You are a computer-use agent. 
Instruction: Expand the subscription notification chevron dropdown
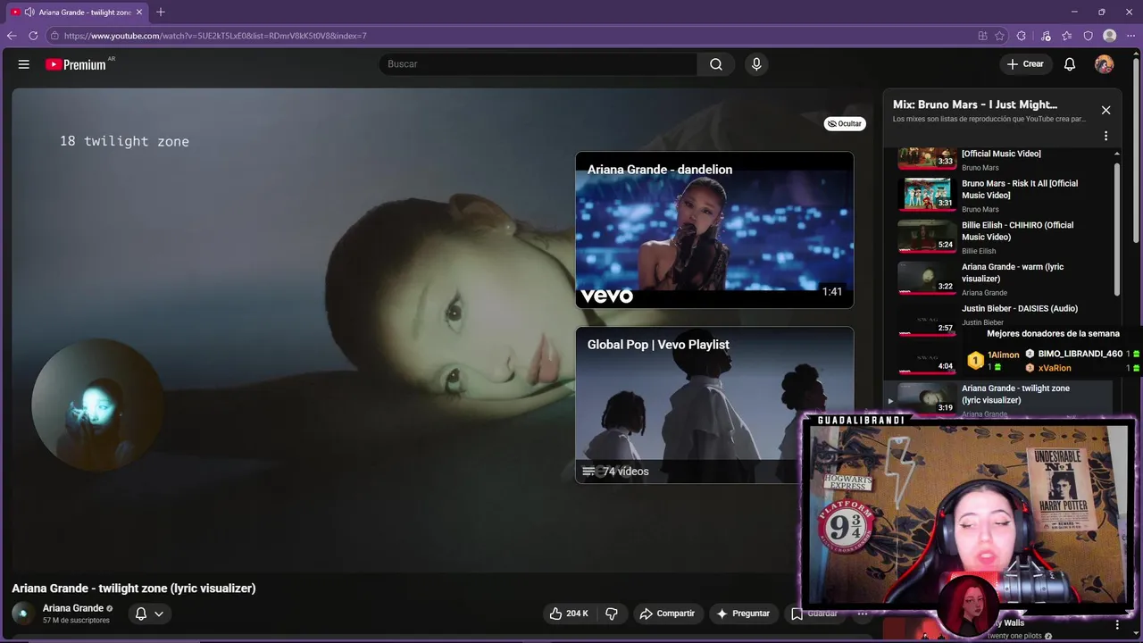coord(159,614)
